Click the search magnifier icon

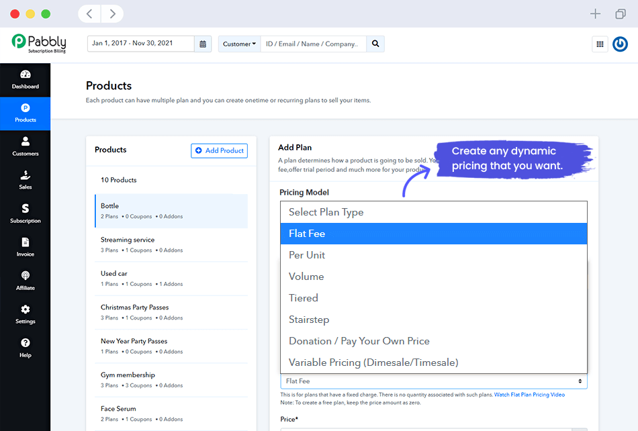point(375,43)
